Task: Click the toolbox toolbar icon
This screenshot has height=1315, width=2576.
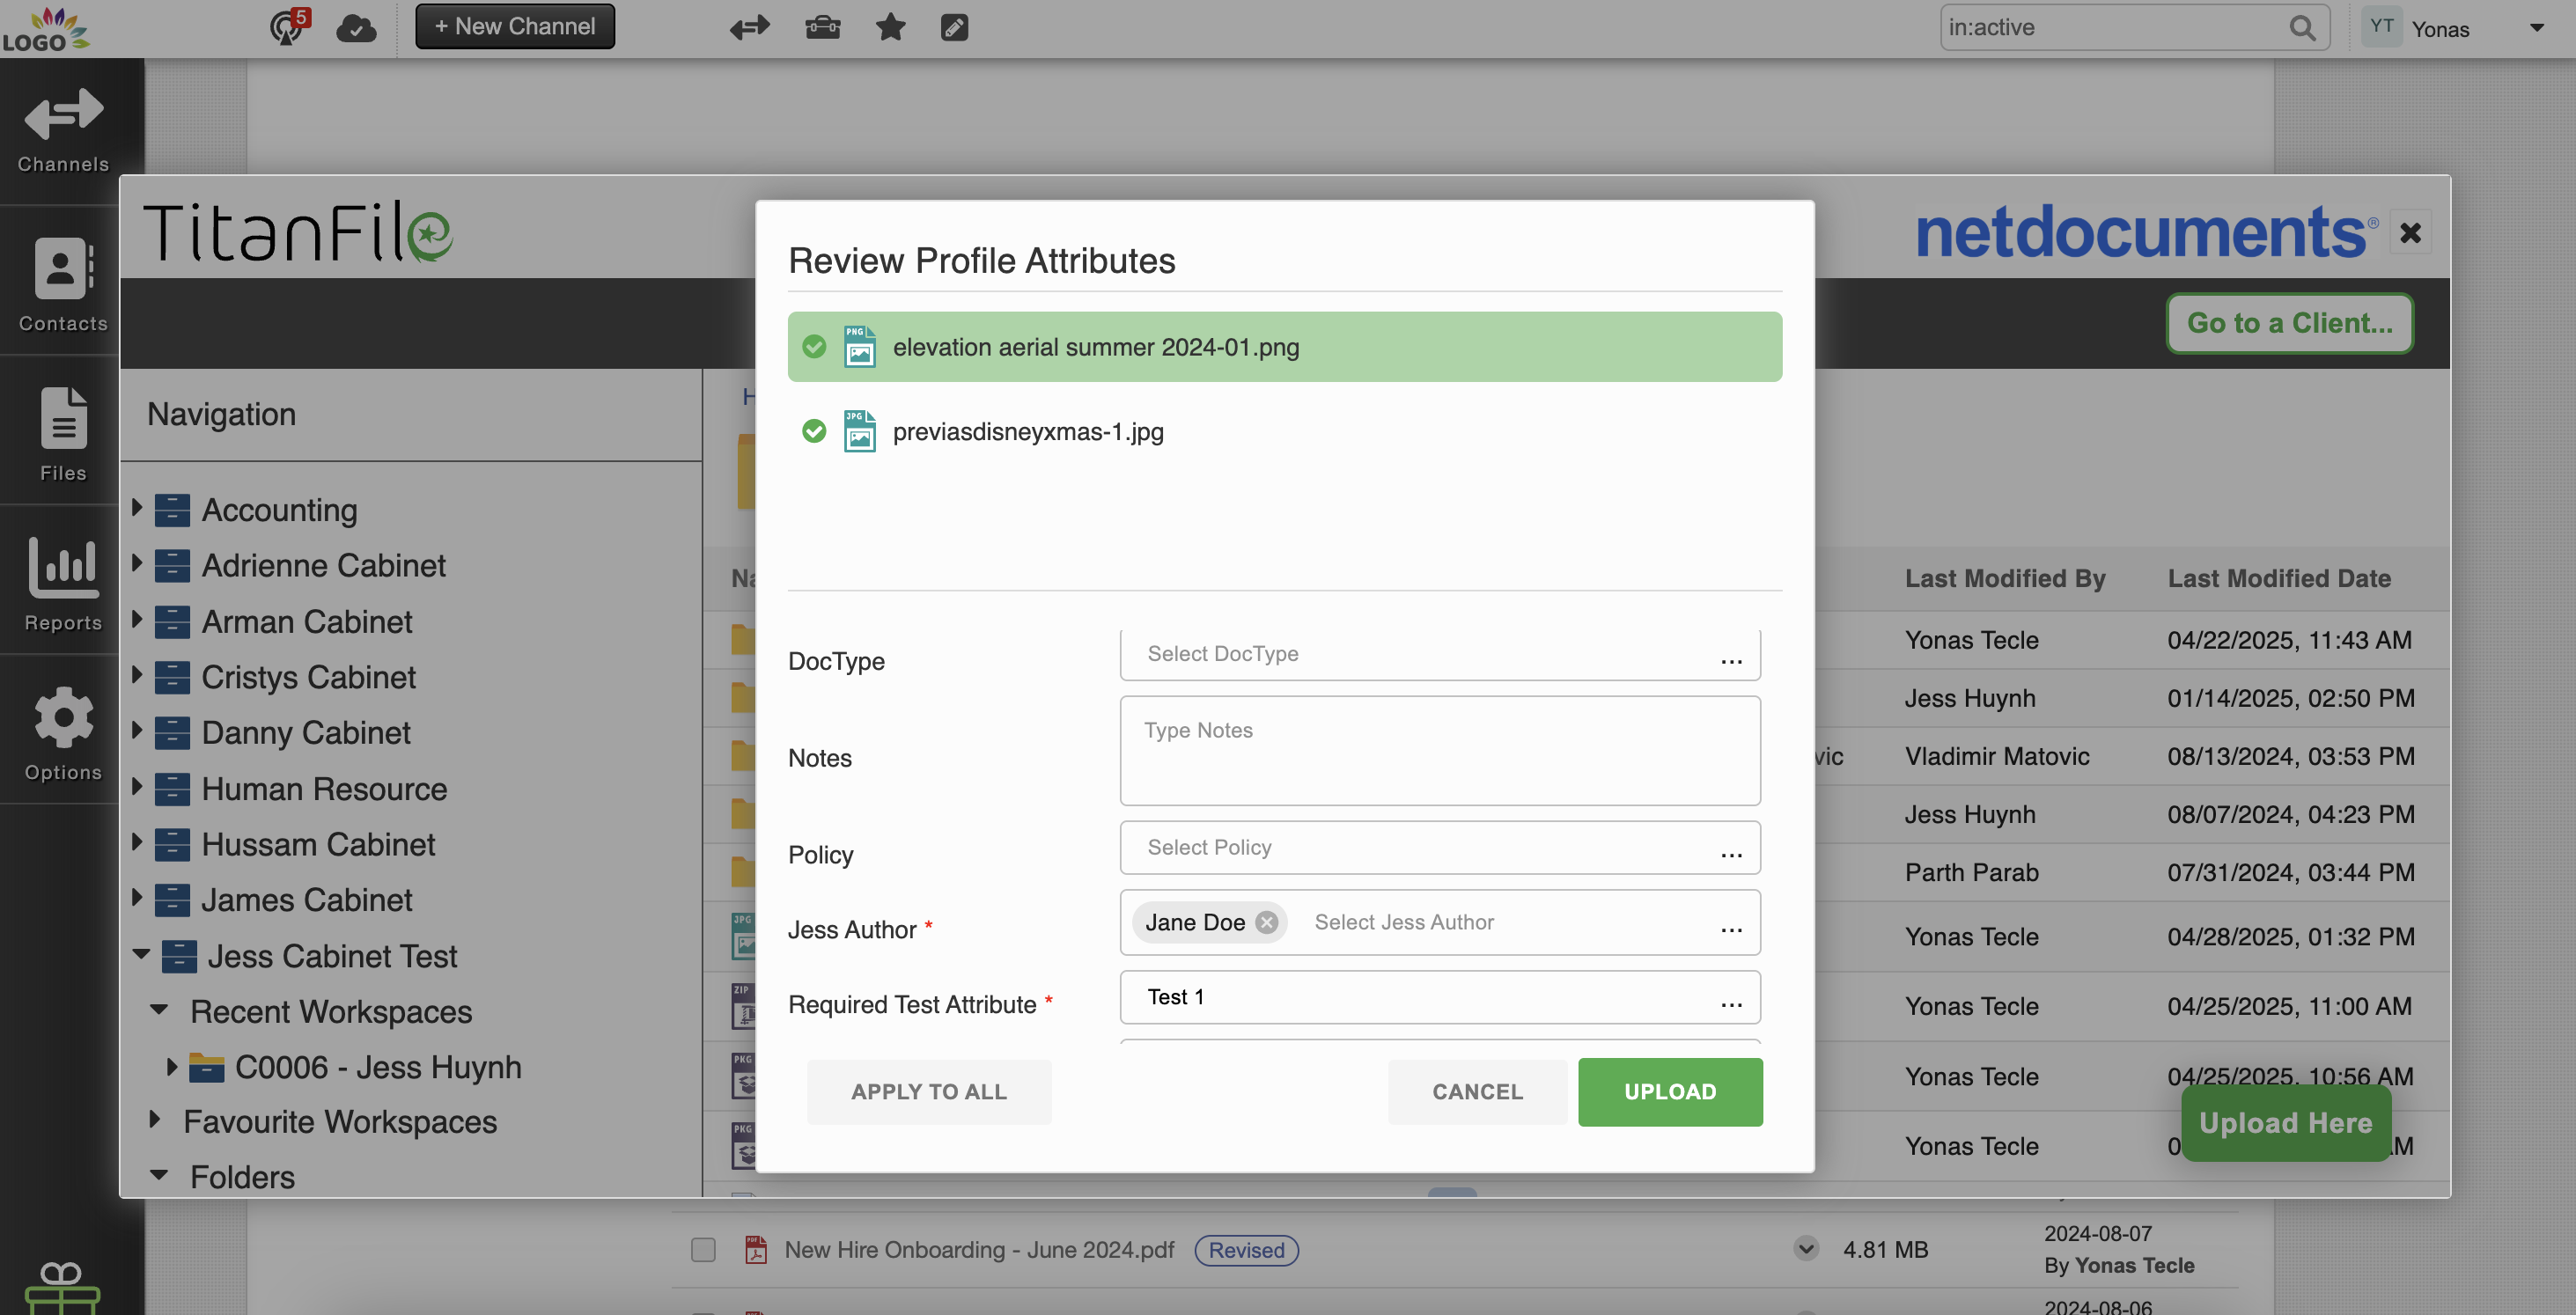Action: [x=822, y=27]
